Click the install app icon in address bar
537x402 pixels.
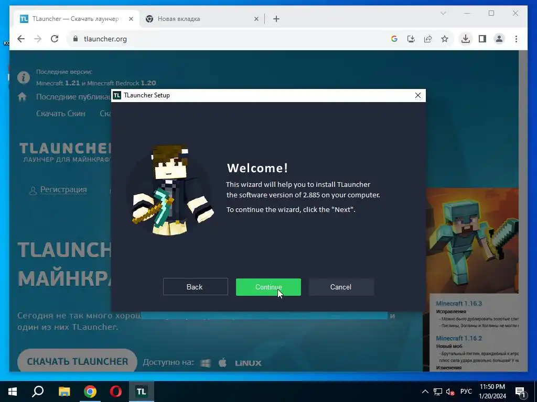[411, 39]
